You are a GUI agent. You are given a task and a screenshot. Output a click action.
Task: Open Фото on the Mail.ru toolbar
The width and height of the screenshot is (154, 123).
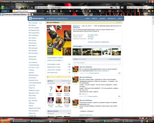[x=79, y=11]
